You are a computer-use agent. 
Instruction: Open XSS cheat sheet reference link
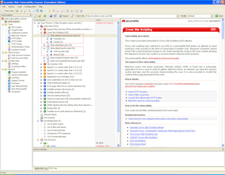coord(138,144)
